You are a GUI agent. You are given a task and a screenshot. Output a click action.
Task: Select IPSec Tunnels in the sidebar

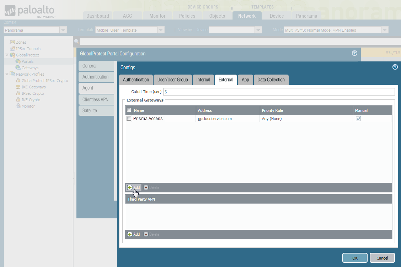tap(28, 49)
